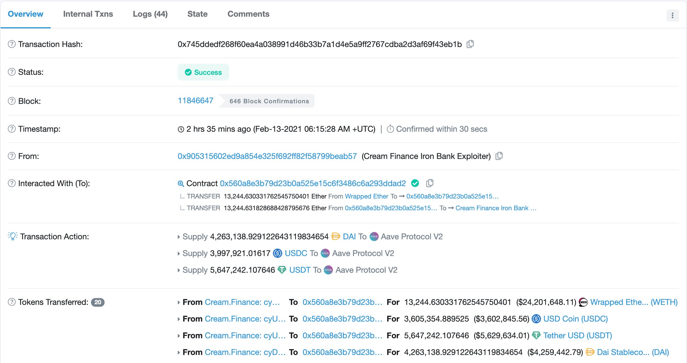Click the magnifier icon before Contract
Viewport: 687px width, 363px height.
tap(181, 184)
